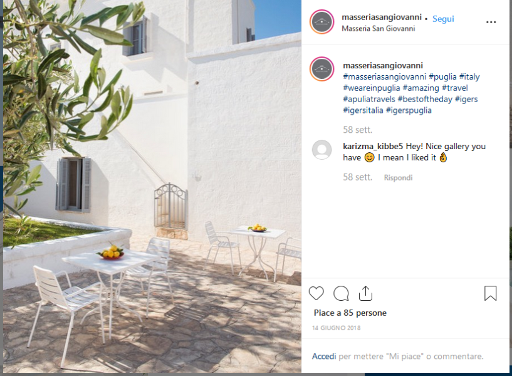Image resolution: width=512 pixels, height=376 pixels.
Task: Save the post with the bookmark icon
Action: (x=490, y=293)
